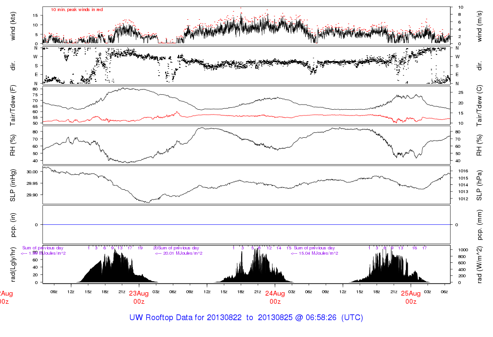Screen dimensions: 493x337
Task: Click the chart title 'UW Rooftop Data for 20130822'
Action: click(185, 318)
